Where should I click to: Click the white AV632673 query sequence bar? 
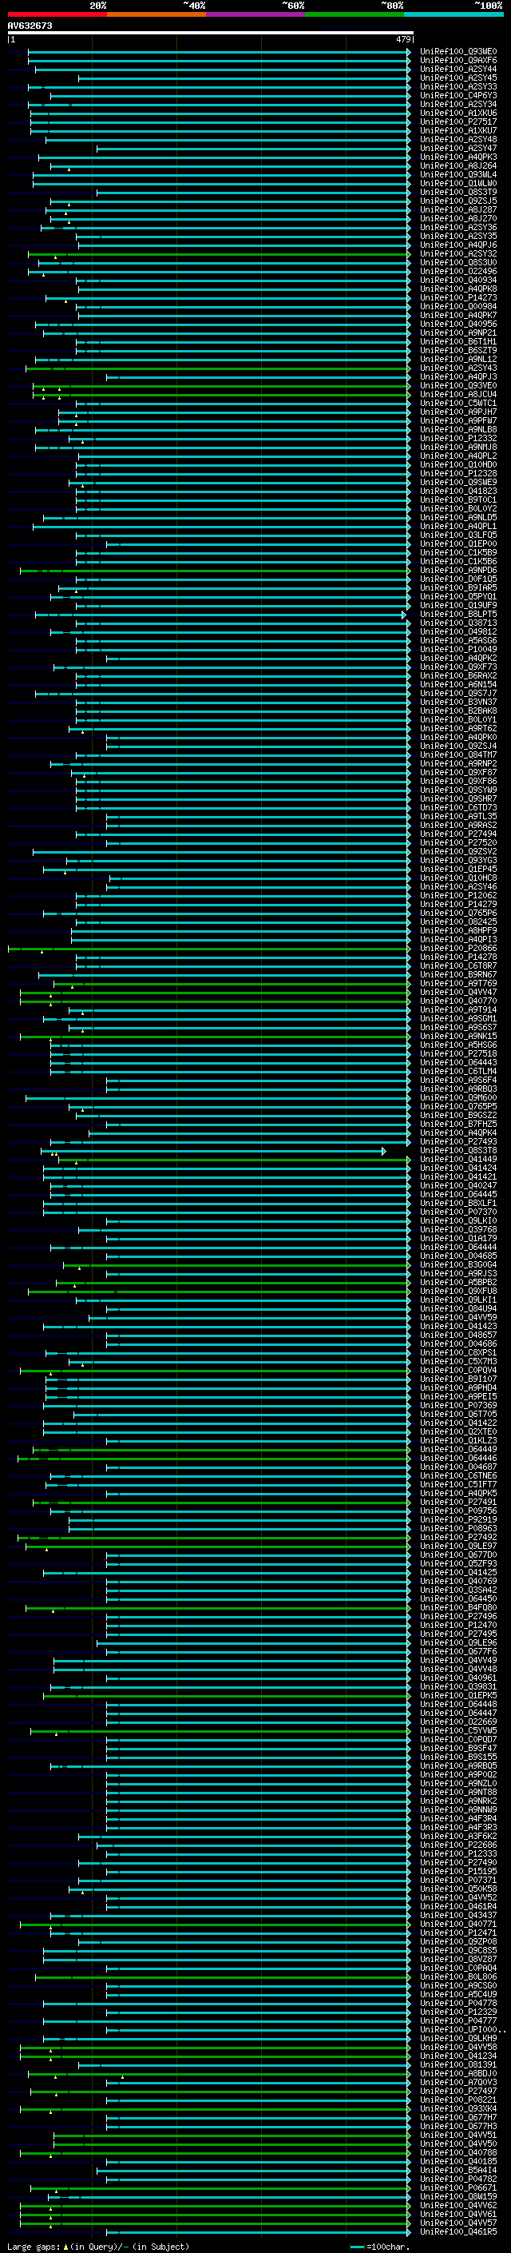coord(211,34)
